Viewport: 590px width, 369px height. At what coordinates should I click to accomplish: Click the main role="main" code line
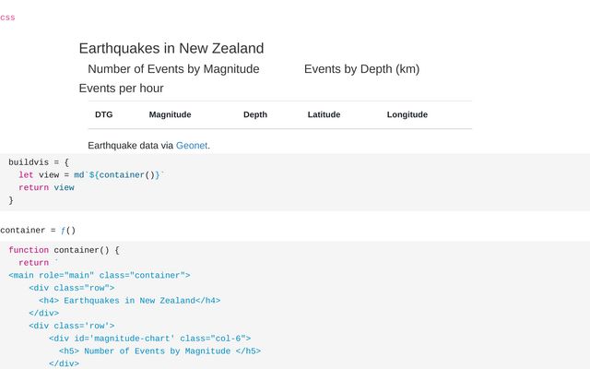(x=100, y=275)
